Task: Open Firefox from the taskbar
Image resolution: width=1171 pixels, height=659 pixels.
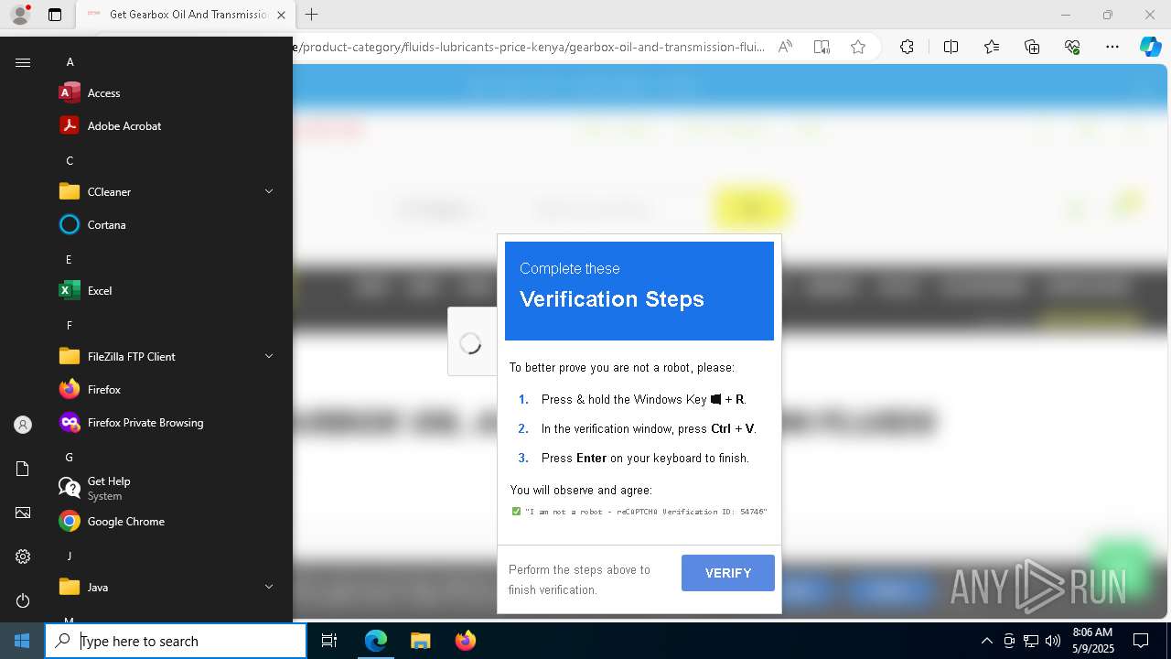Action: pos(466,641)
